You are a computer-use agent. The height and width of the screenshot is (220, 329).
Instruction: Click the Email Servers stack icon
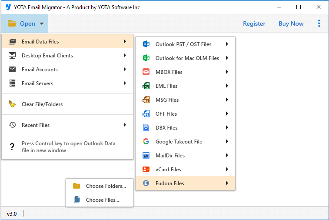pos(12,83)
